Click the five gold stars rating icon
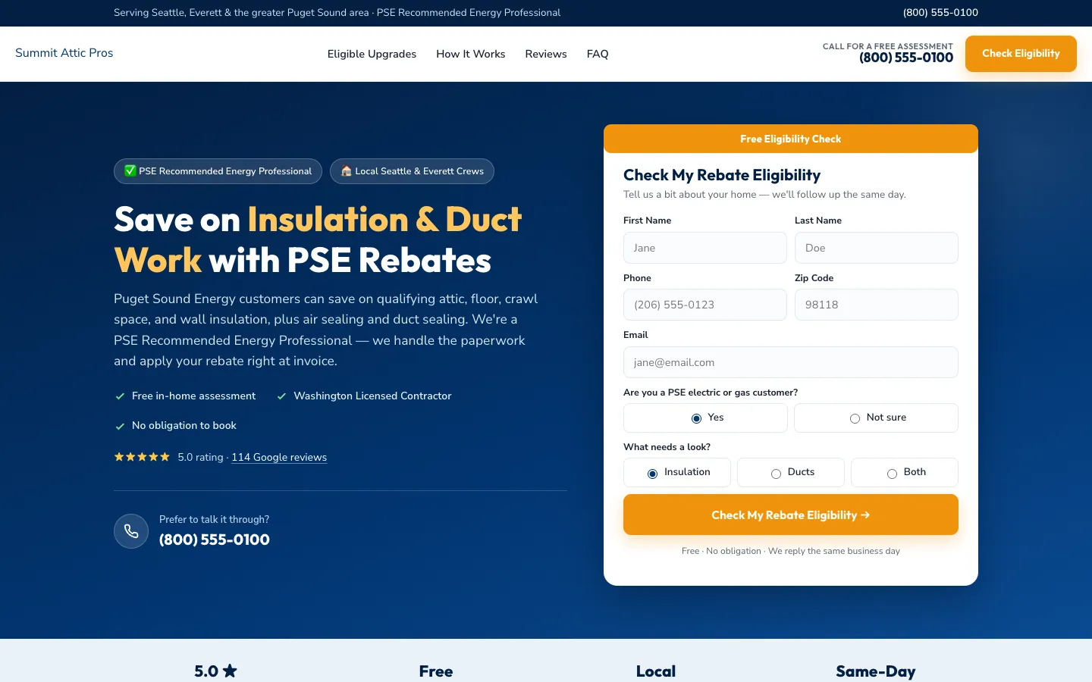The image size is (1092, 682). click(142, 457)
